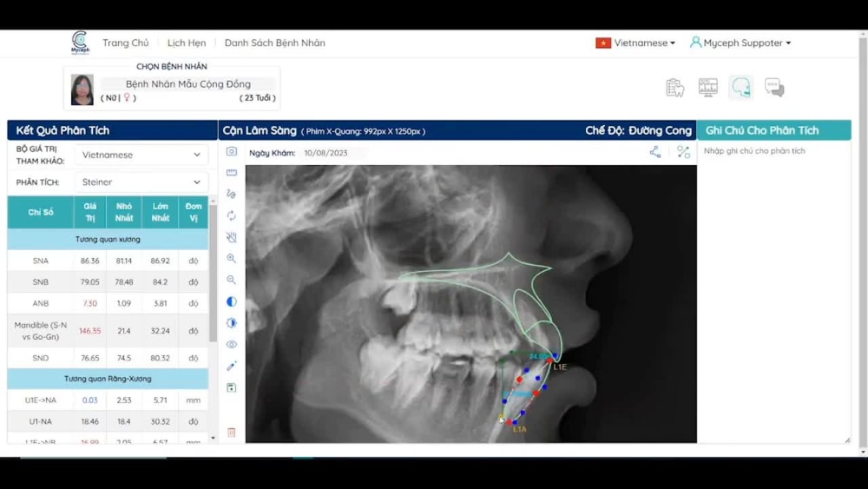Click the Đơn Vị column header
The width and height of the screenshot is (868, 489).
194,212
